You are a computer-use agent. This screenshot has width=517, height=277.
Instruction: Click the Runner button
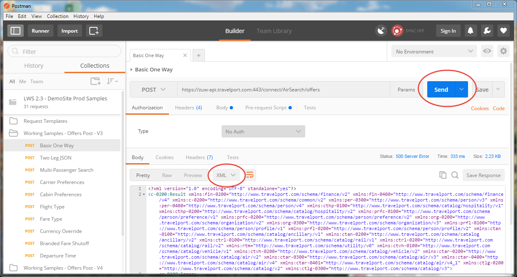tap(40, 31)
